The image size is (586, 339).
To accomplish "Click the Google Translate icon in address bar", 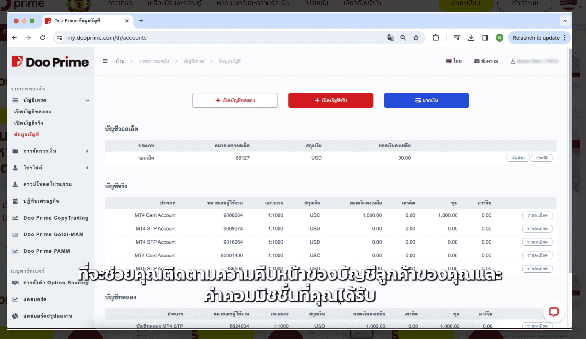I will click(390, 38).
